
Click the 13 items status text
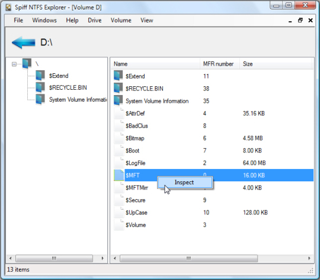point(18,269)
